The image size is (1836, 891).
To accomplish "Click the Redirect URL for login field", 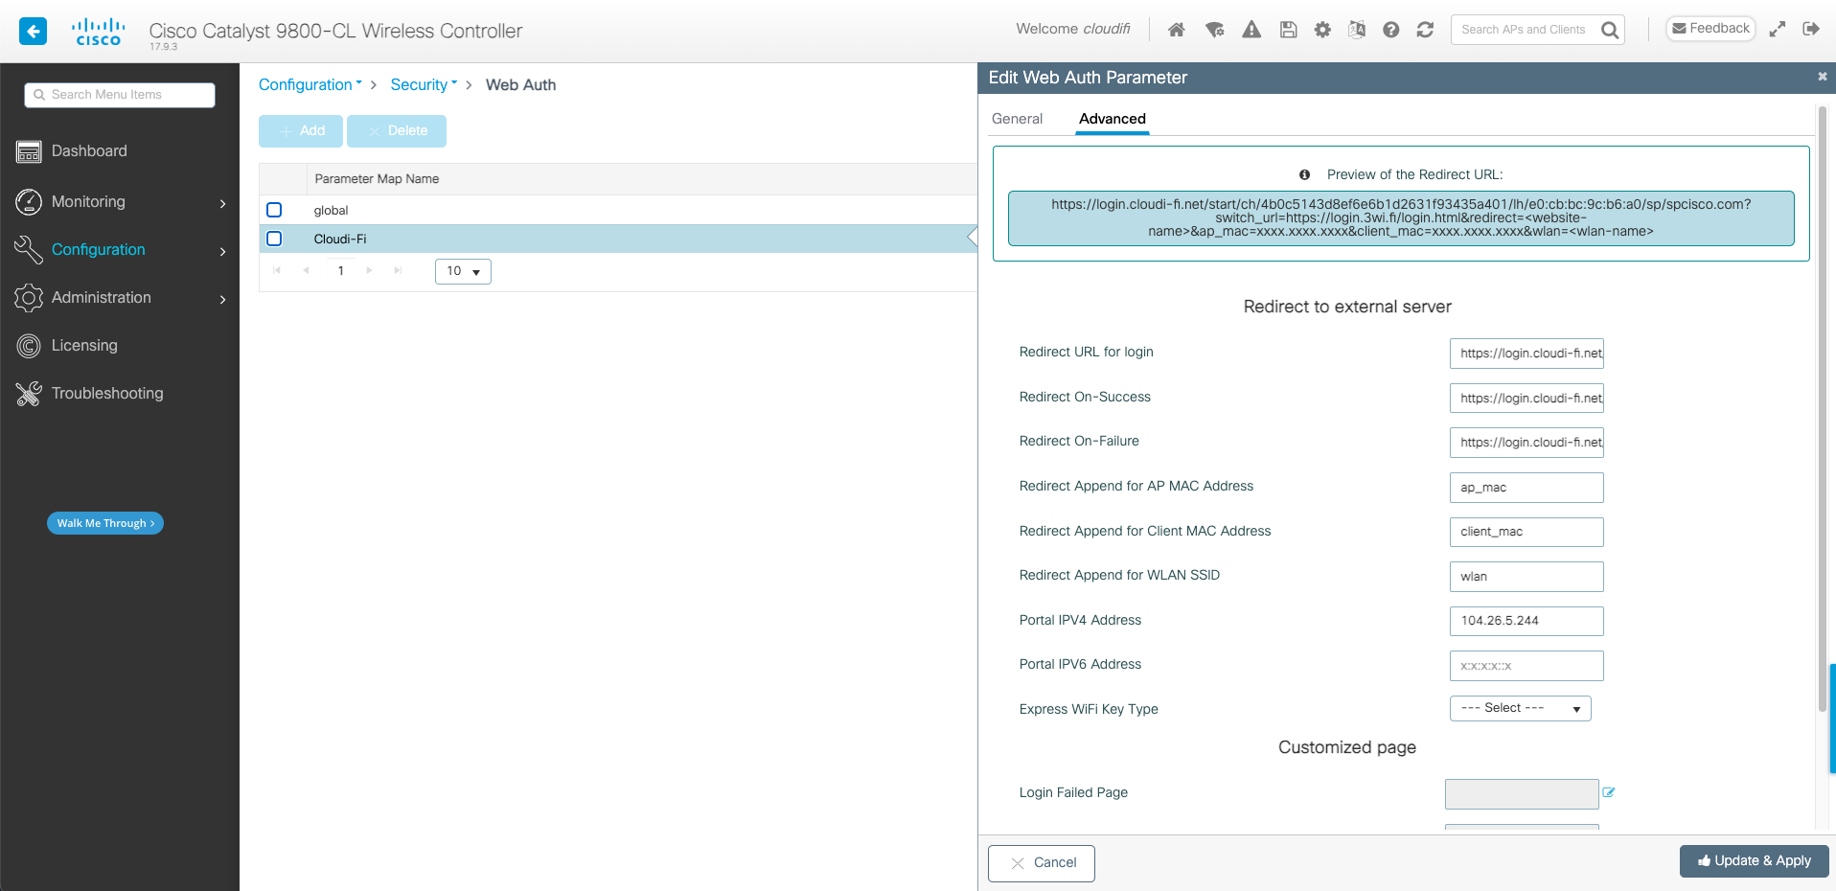I will pos(1526,354).
